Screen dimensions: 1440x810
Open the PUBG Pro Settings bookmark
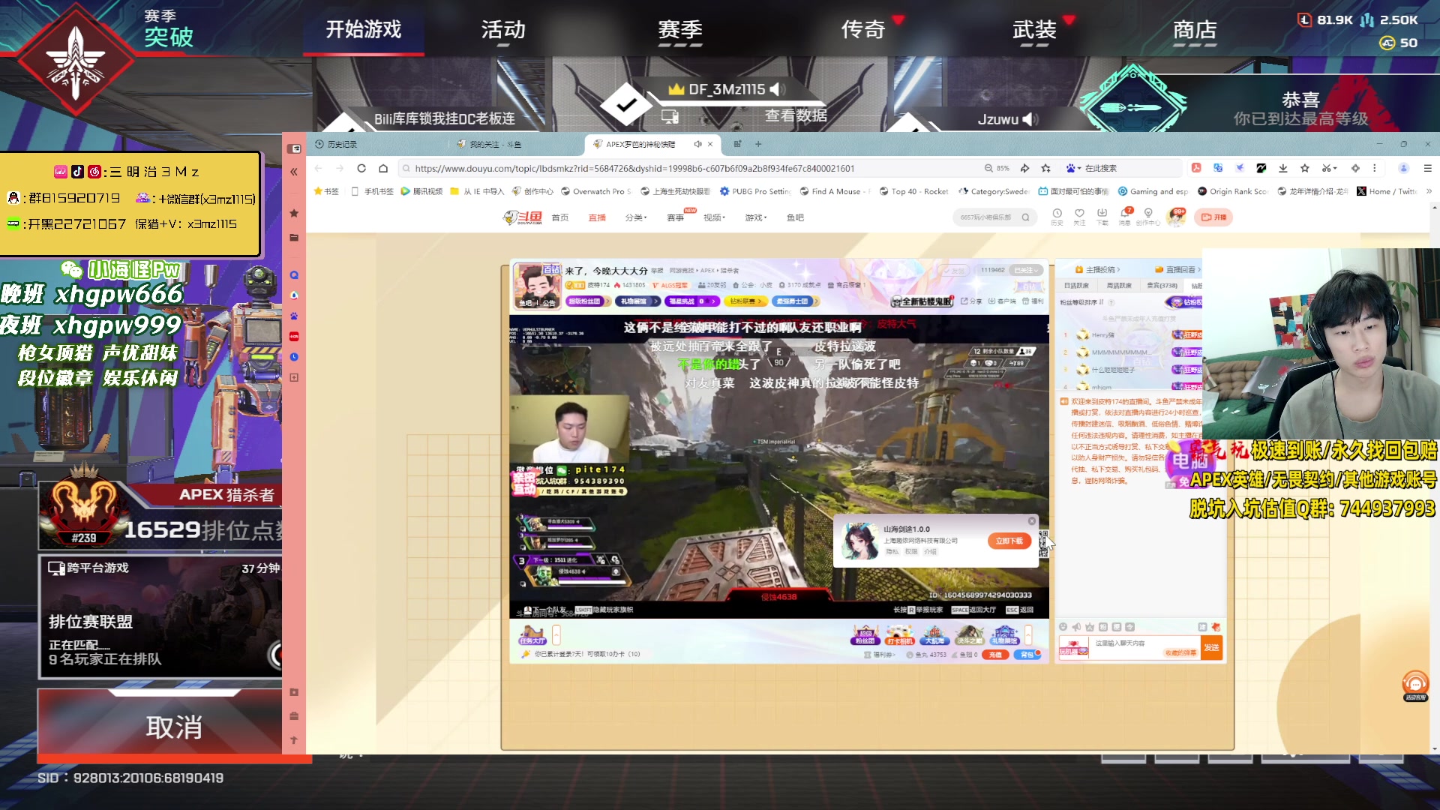click(x=755, y=191)
